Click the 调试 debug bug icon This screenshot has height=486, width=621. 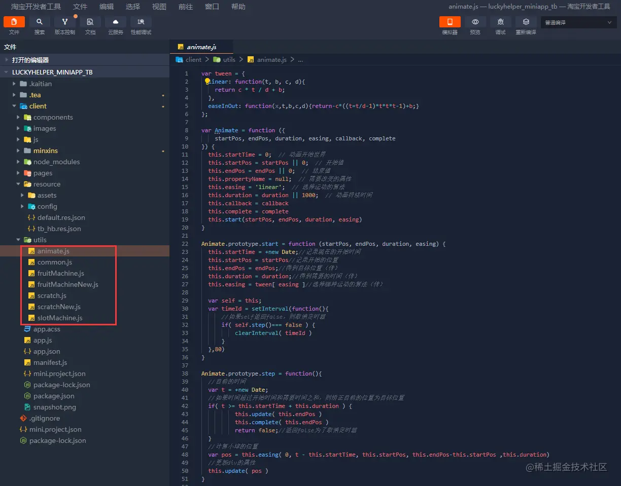(501, 22)
